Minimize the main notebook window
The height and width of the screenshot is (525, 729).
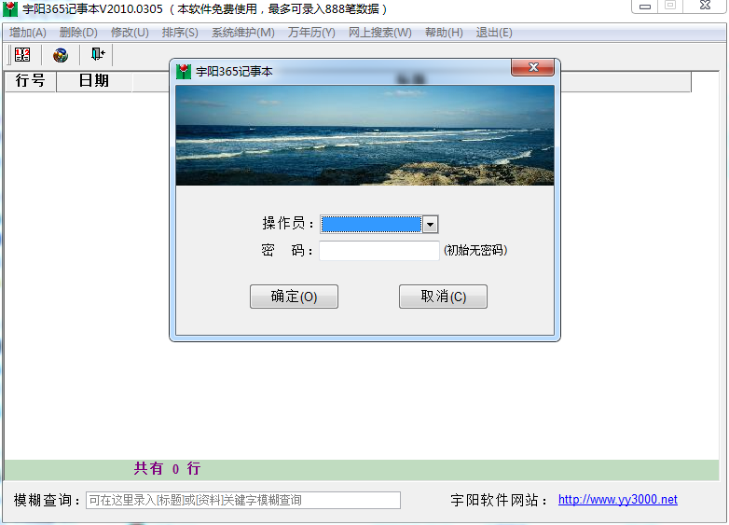(645, 6)
